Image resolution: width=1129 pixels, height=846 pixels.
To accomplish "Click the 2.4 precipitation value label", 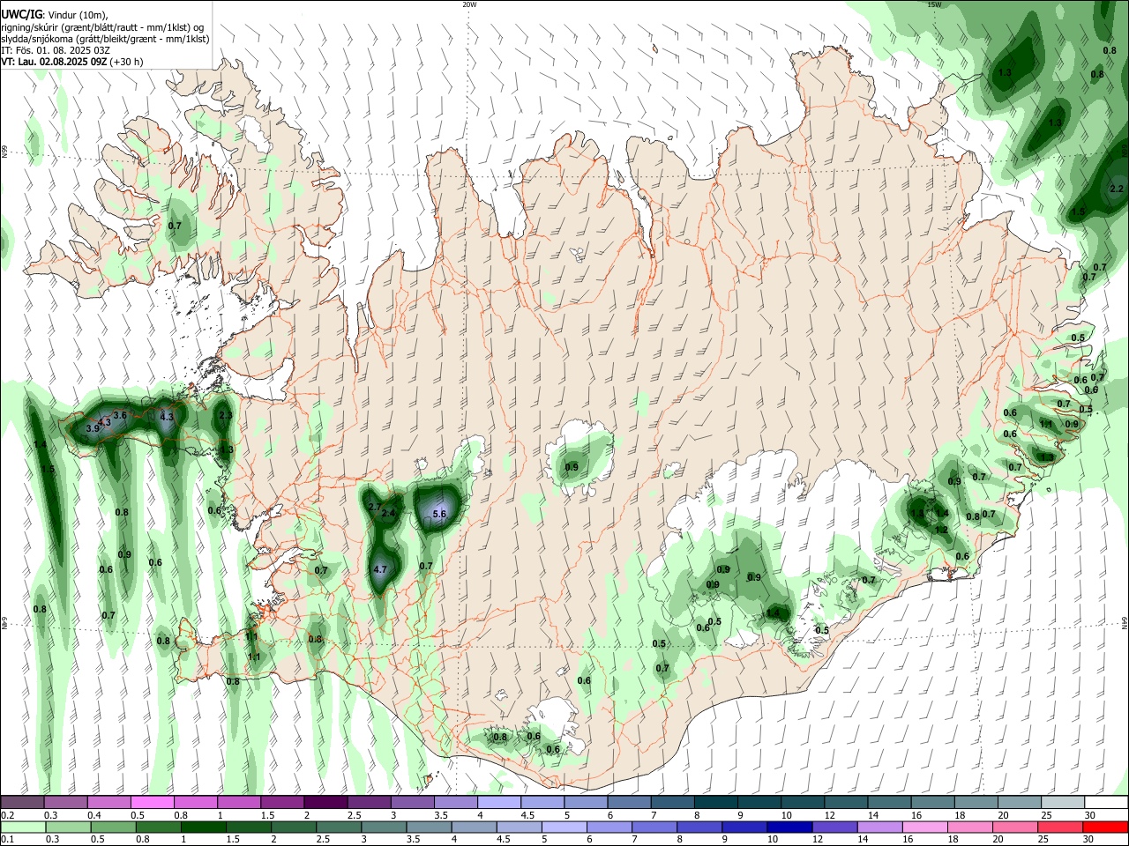I will click(x=388, y=513).
